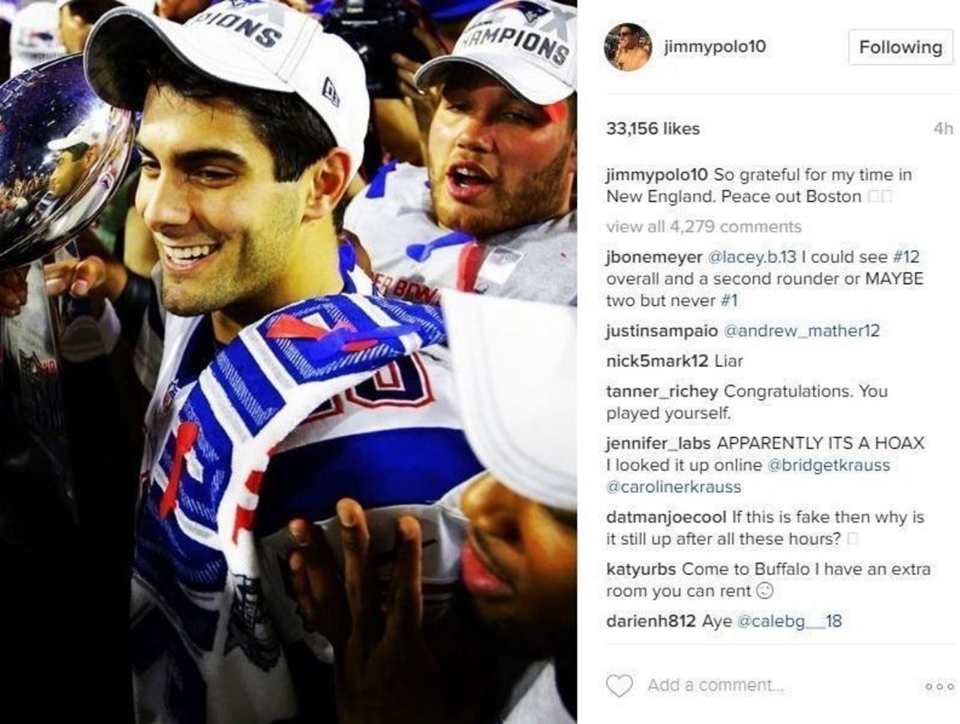Image resolution: width=960 pixels, height=724 pixels.
Task: View the 33,156 likes list
Action: click(x=652, y=129)
